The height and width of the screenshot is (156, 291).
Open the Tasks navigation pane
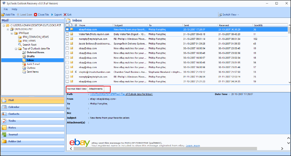(33, 121)
